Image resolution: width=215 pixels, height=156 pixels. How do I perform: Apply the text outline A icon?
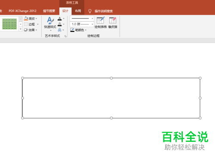point(60,24)
